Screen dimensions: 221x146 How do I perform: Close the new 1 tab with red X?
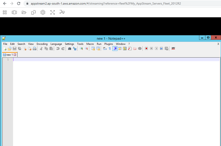(15, 55)
